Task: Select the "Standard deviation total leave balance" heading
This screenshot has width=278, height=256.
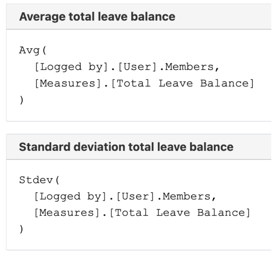Action: tap(126, 147)
